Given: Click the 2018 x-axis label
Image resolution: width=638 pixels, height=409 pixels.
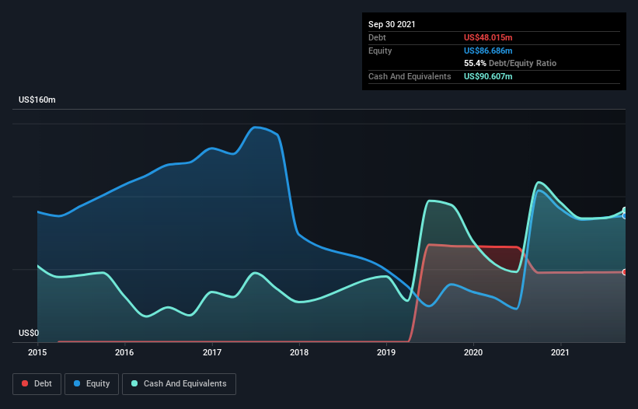Looking at the screenshot, I should click(x=299, y=352).
